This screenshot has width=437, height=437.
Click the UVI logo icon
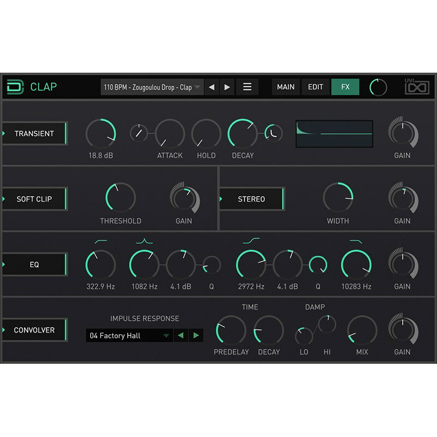[417, 86]
